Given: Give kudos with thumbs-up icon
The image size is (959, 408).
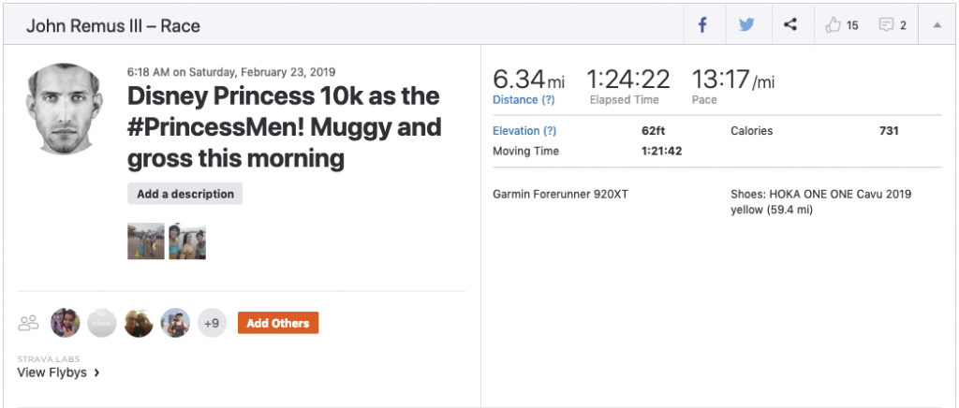Looking at the screenshot, I should tap(834, 25).
